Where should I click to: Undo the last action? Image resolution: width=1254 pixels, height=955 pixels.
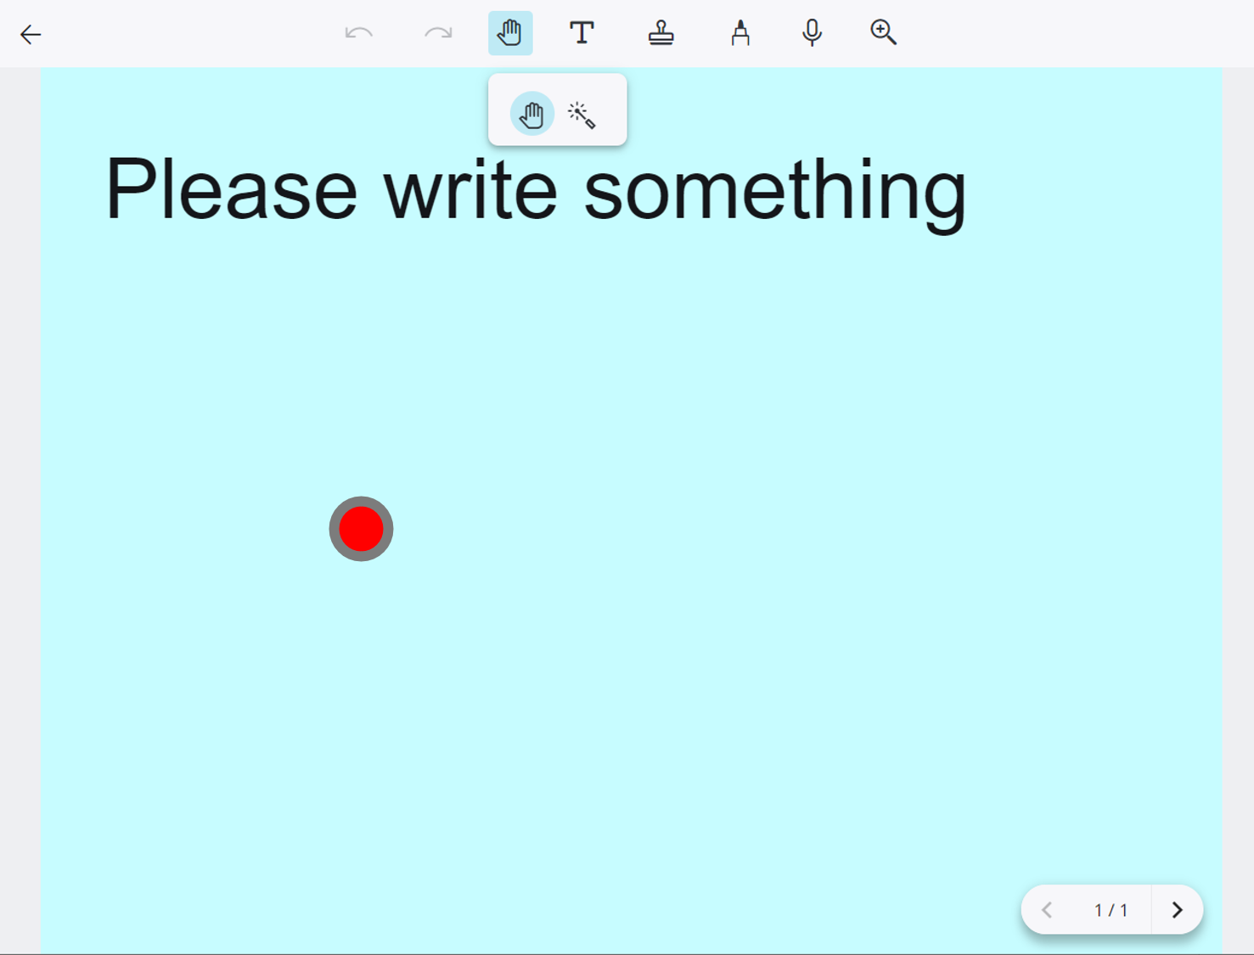359,33
